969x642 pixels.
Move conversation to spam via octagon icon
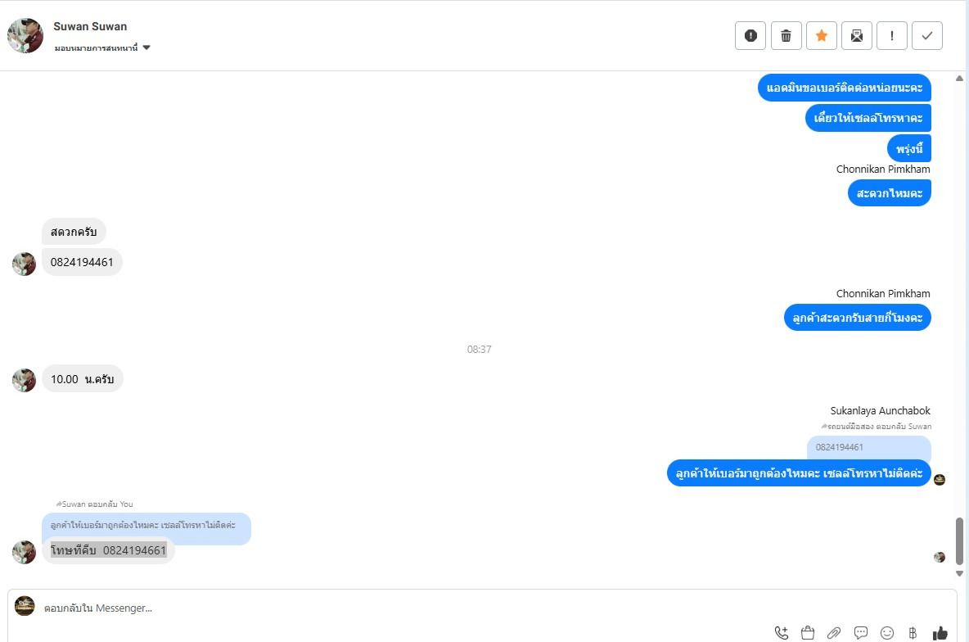pyautogui.click(x=750, y=36)
